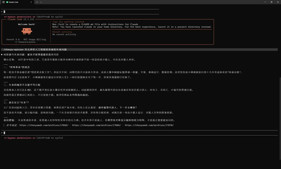281x169 pixels.
Task: Open a new terminal tab with plus
Action: tap(37, 2)
